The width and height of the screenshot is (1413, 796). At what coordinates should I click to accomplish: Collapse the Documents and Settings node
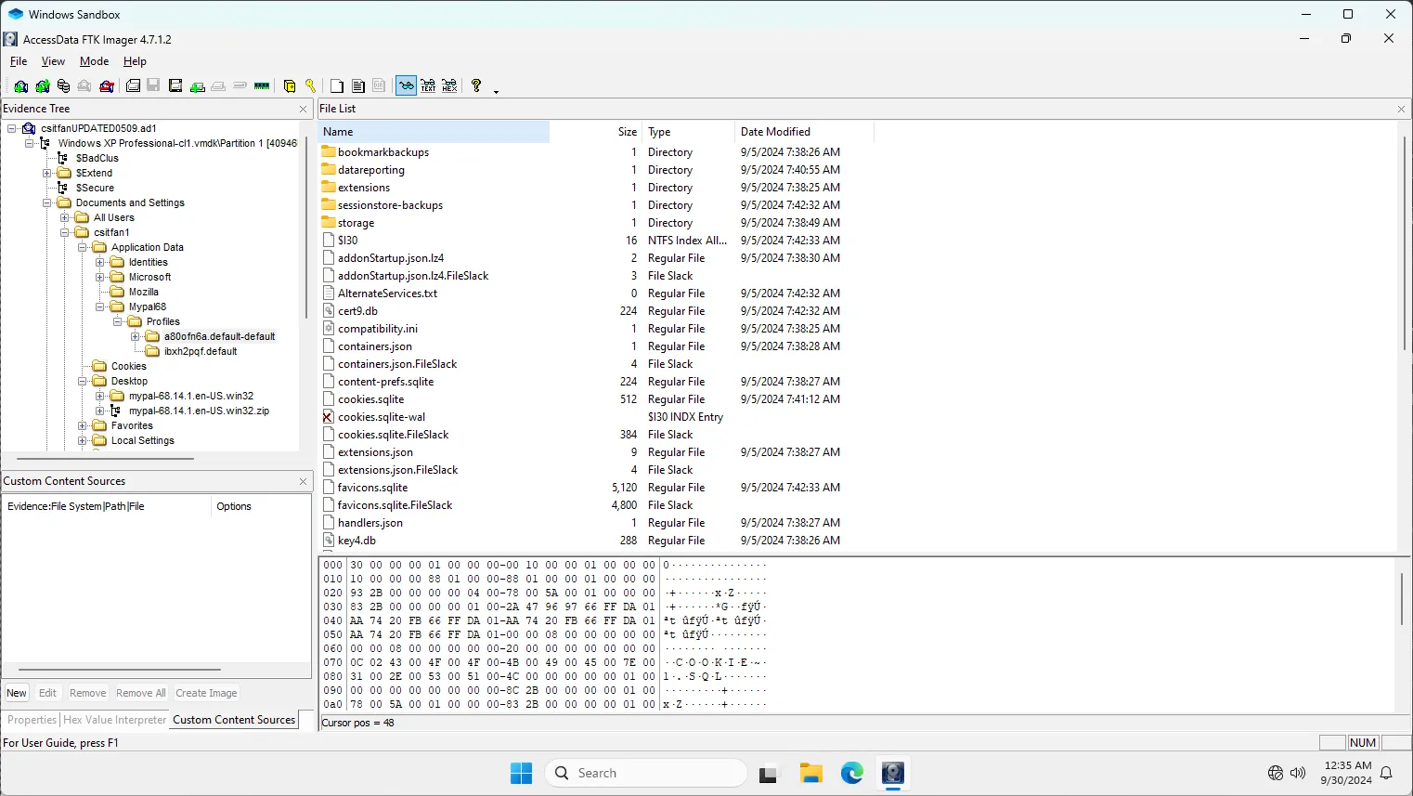click(47, 202)
